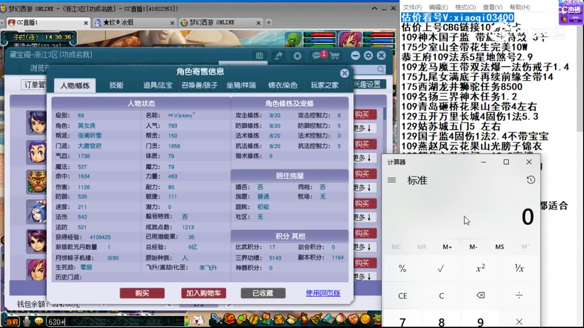Open the shopping cart icon in 藏宝阁 header
Screen dimensions: 584x328
335,56
